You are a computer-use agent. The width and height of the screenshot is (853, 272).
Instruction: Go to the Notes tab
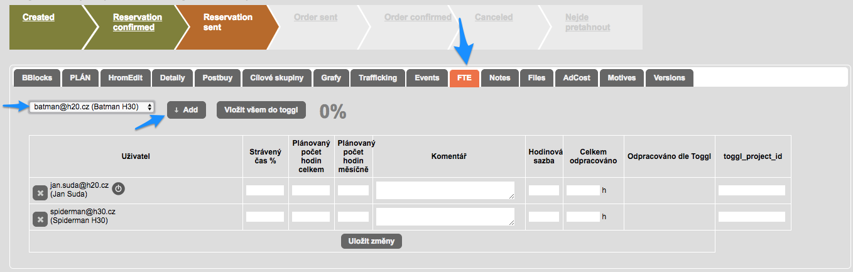(x=500, y=78)
